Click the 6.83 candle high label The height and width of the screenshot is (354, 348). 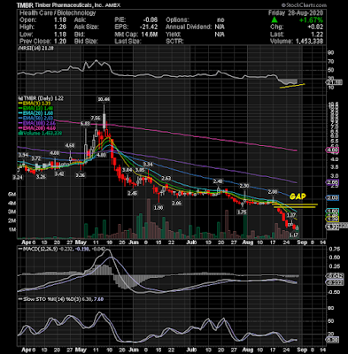(85, 124)
